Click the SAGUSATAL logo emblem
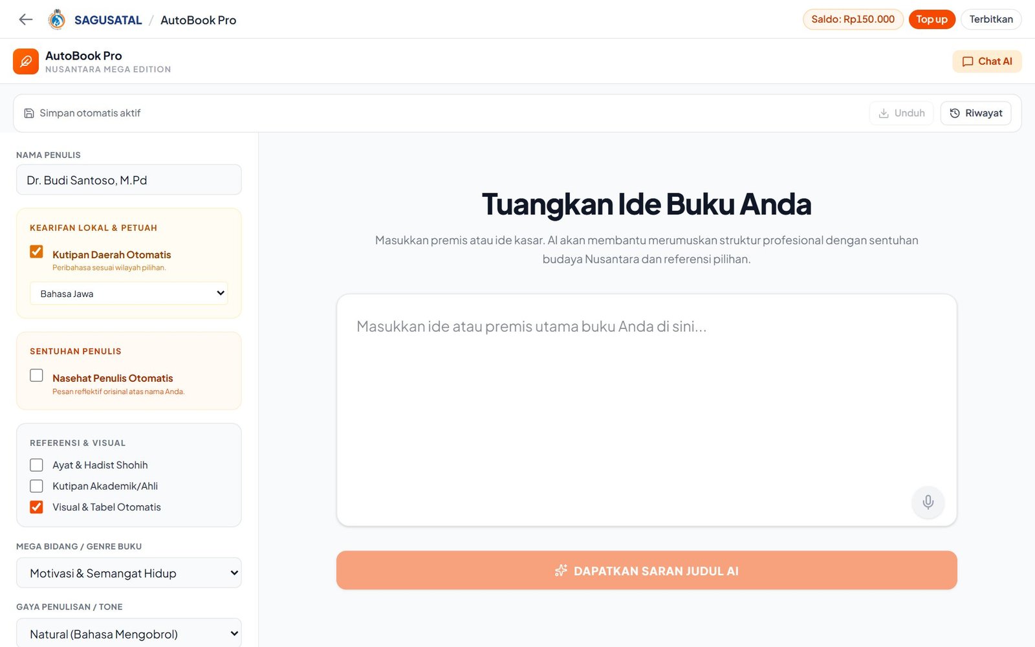The width and height of the screenshot is (1035, 647). pyautogui.click(x=57, y=19)
